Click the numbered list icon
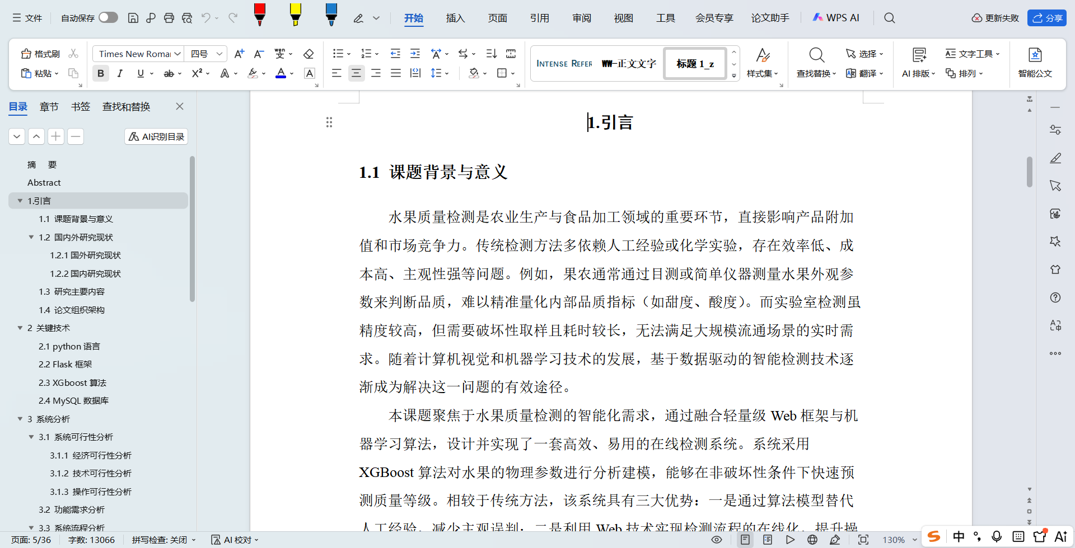Screen dimensions: 1075x548 [366, 54]
